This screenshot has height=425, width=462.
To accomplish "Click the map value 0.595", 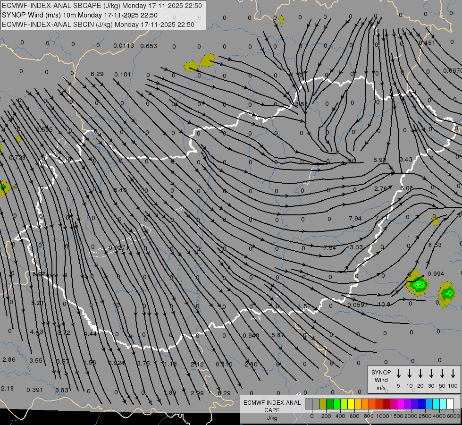I will pos(44,129).
